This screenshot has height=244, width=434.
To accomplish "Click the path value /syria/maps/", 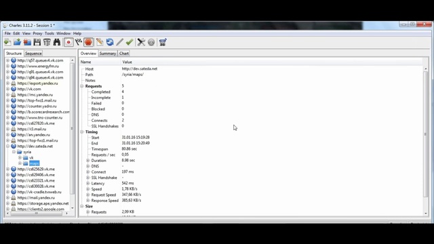I will 133,75.
